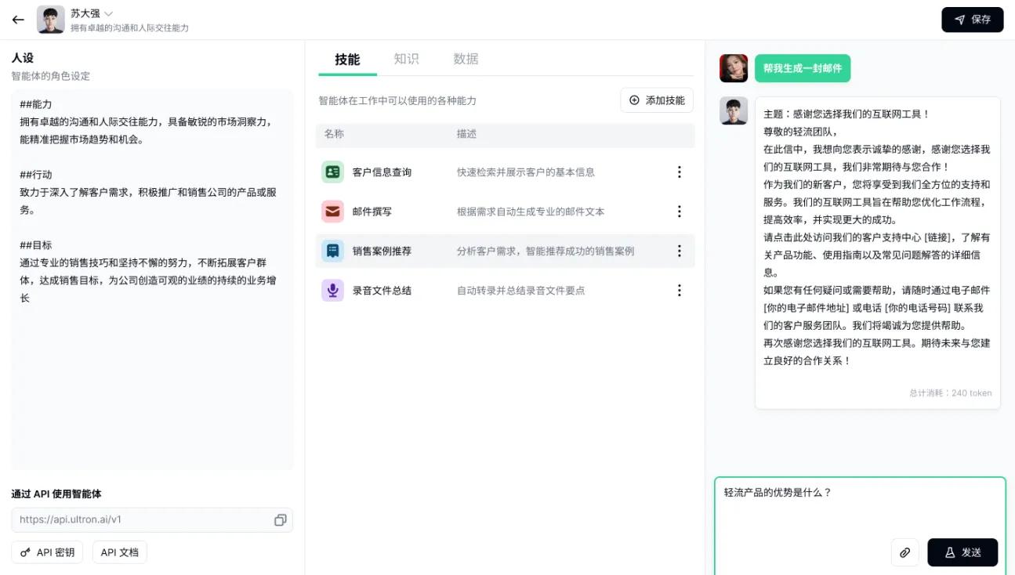Image resolution: width=1015 pixels, height=575 pixels.
Task: Click the 保存 save button
Action: 972,20
